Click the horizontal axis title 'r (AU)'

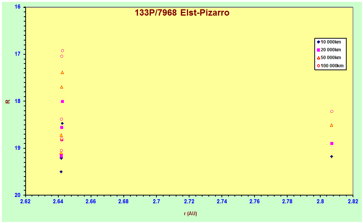coord(190,213)
